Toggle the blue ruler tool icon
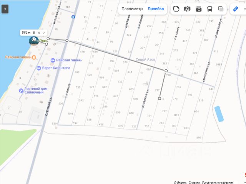Screen dimensions: 246x184 236,9
